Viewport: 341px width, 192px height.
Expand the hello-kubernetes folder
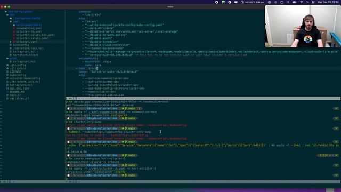(14, 25)
